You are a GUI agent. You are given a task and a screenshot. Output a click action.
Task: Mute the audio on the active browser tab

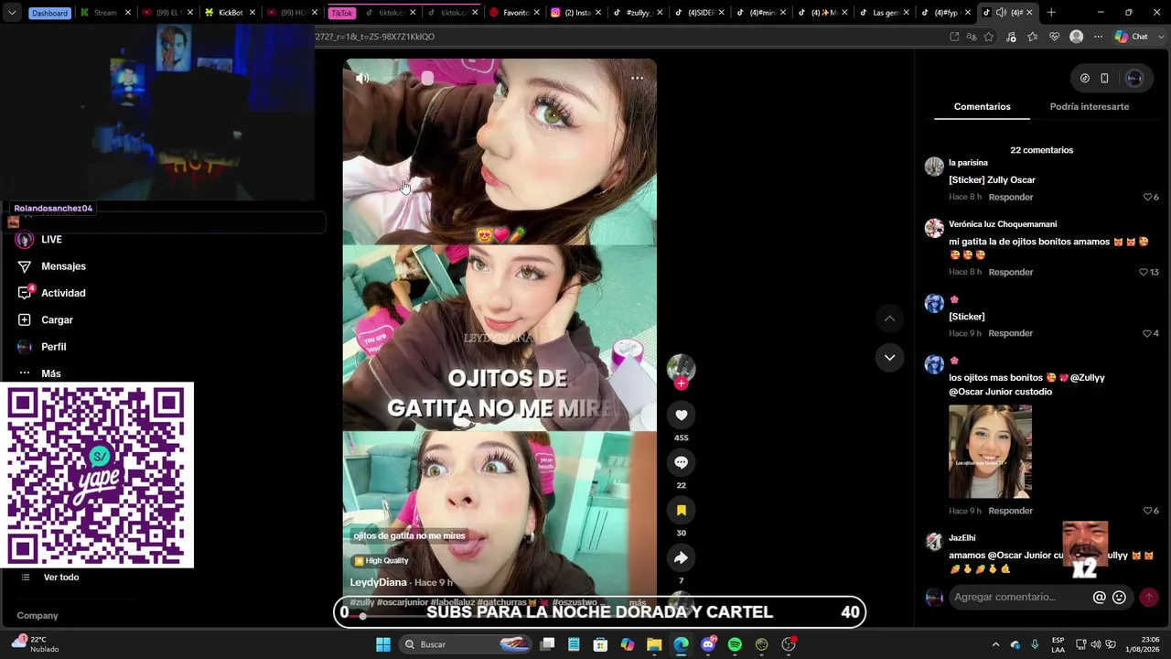pyautogui.click(x=1001, y=13)
